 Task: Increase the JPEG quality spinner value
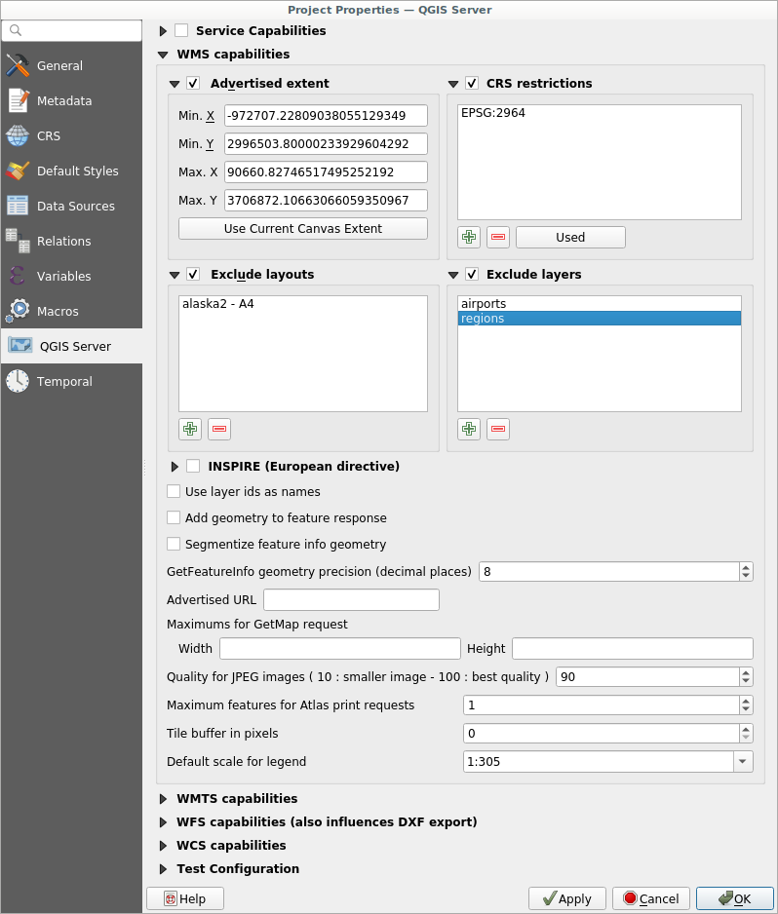coord(746,672)
